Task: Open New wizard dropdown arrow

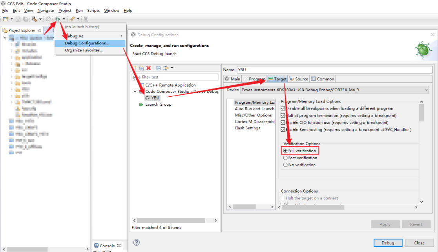Action: pos(11,19)
